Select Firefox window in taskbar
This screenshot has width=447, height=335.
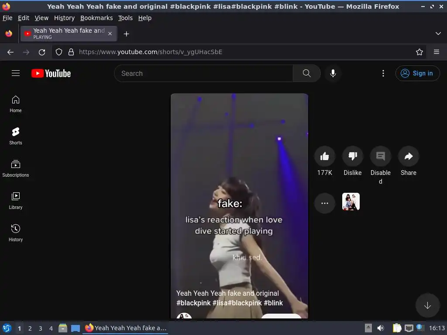coord(126,328)
